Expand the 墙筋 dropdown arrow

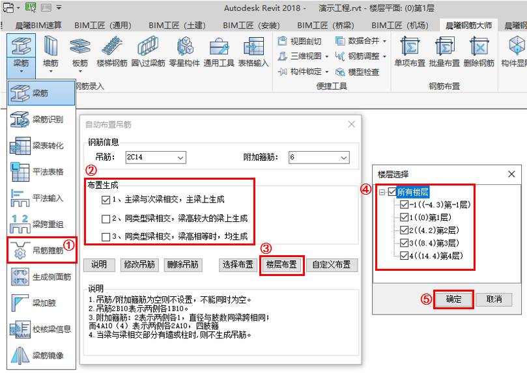coord(51,72)
